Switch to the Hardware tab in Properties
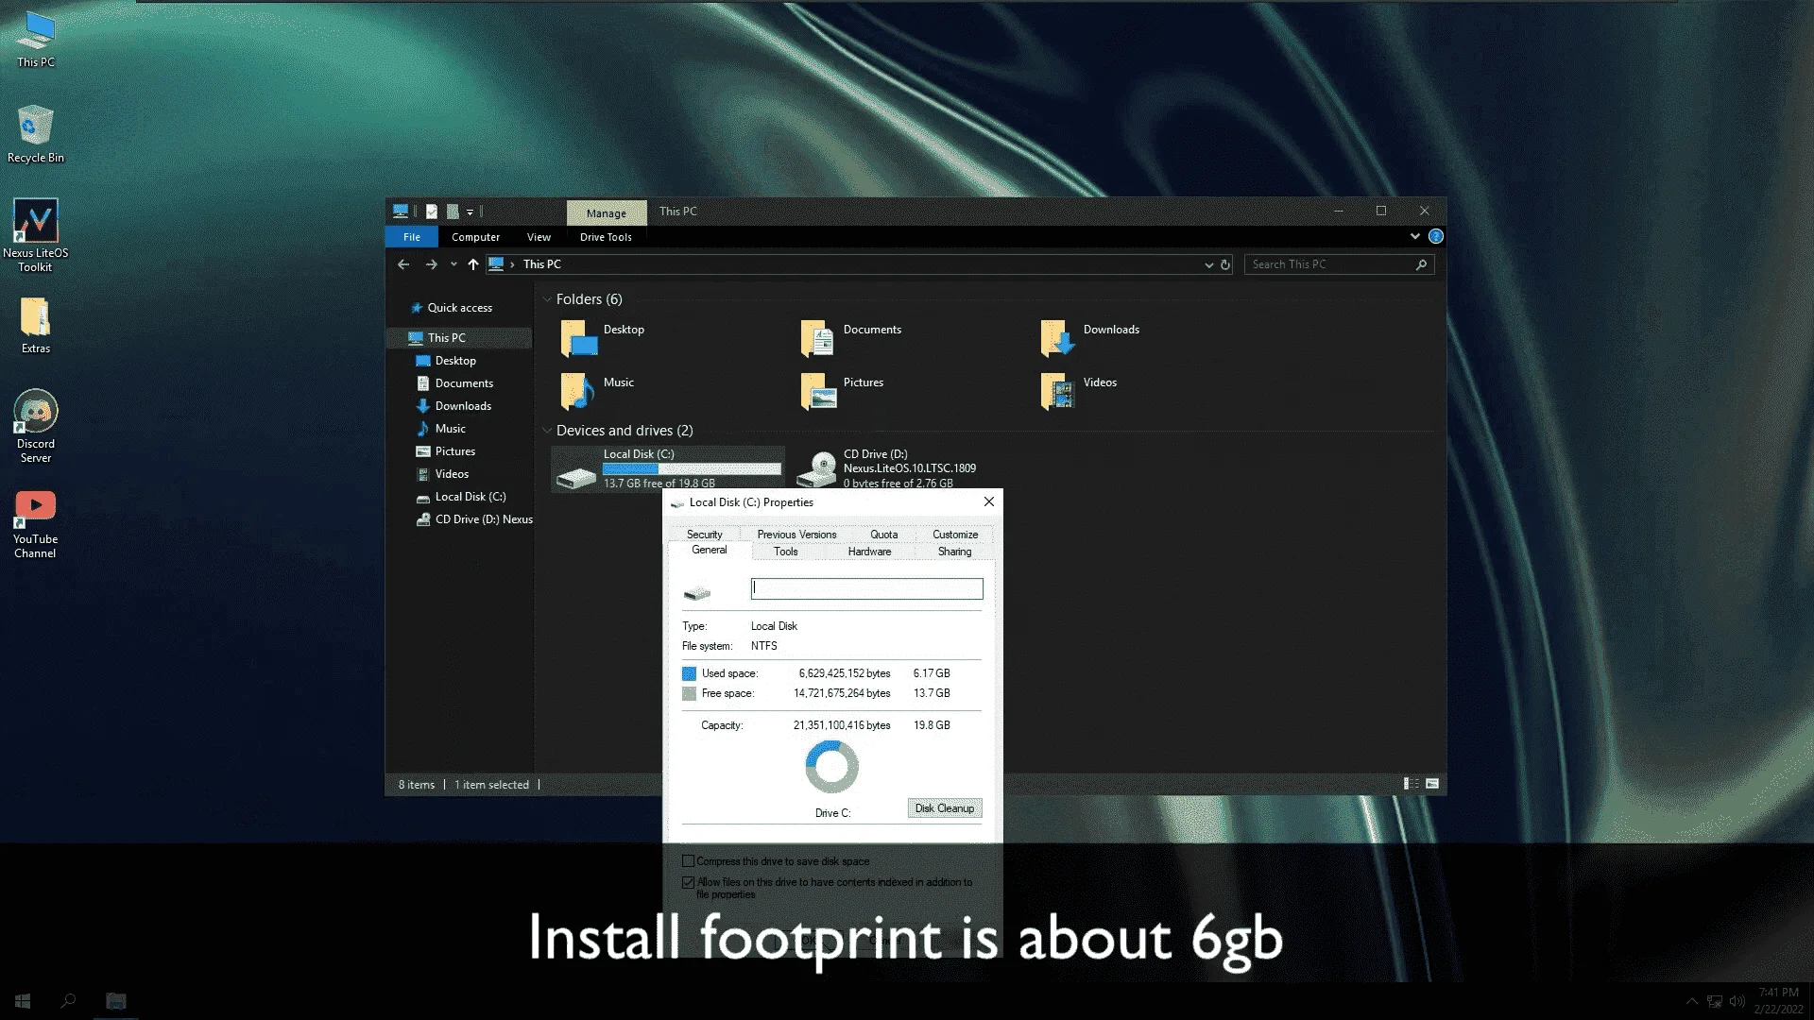This screenshot has width=1814, height=1020. [869, 552]
